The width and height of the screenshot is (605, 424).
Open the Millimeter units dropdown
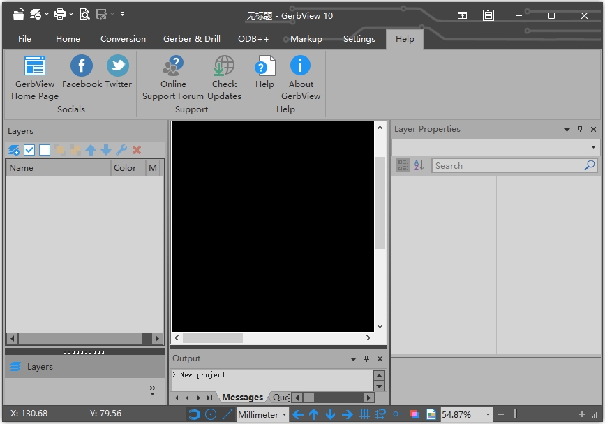263,414
